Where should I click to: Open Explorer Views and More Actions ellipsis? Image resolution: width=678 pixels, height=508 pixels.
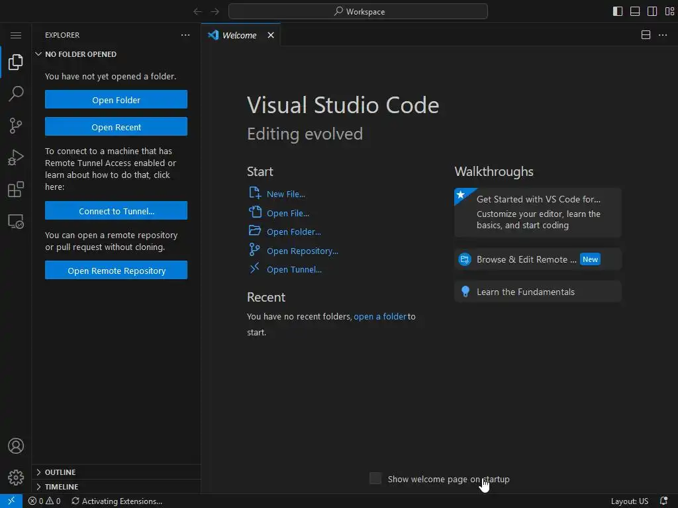tap(185, 35)
